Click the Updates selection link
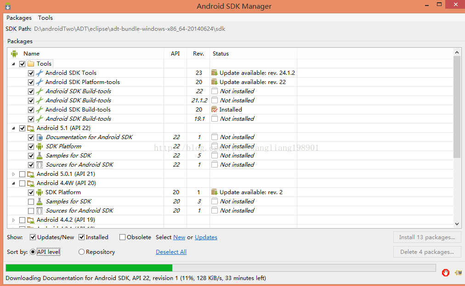 tap(206, 237)
